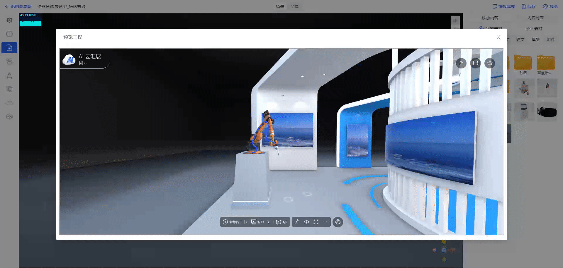This screenshot has height=268, width=563.
Task: Click the share icon in the preview viewer
Action: pos(475,63)
